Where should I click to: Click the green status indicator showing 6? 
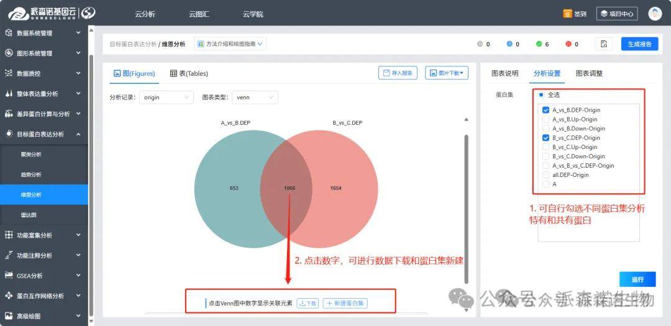click(x=539, y=44)
